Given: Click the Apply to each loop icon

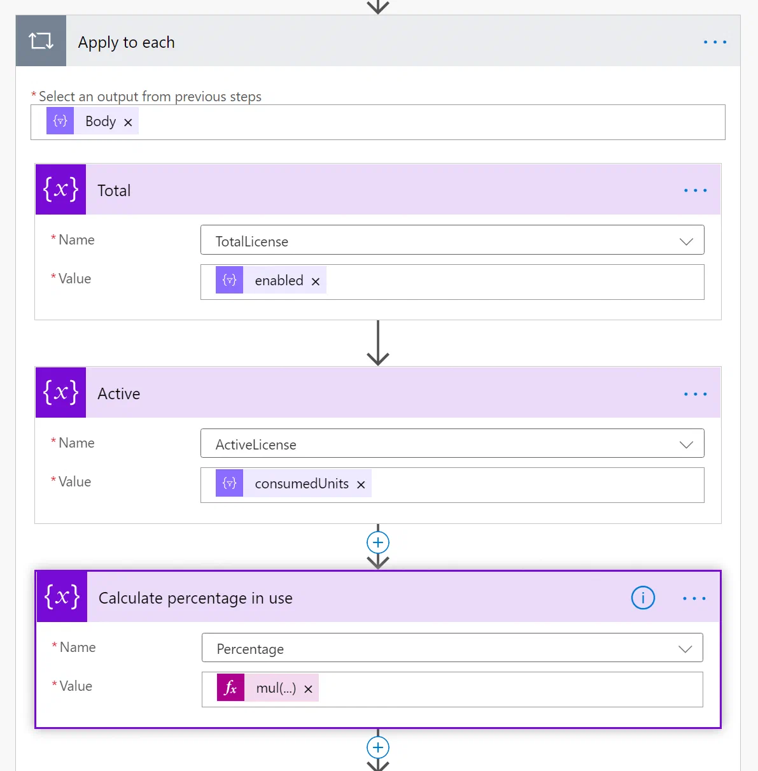Looking at the screenshot, I should [x=41, y=41].
